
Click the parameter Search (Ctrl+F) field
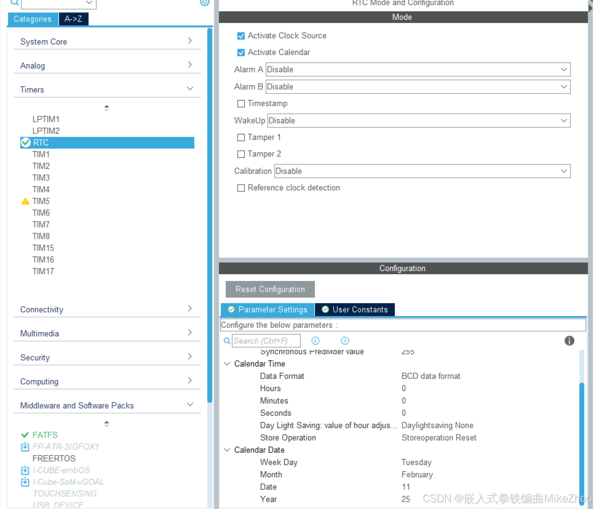tap(266, 341)
